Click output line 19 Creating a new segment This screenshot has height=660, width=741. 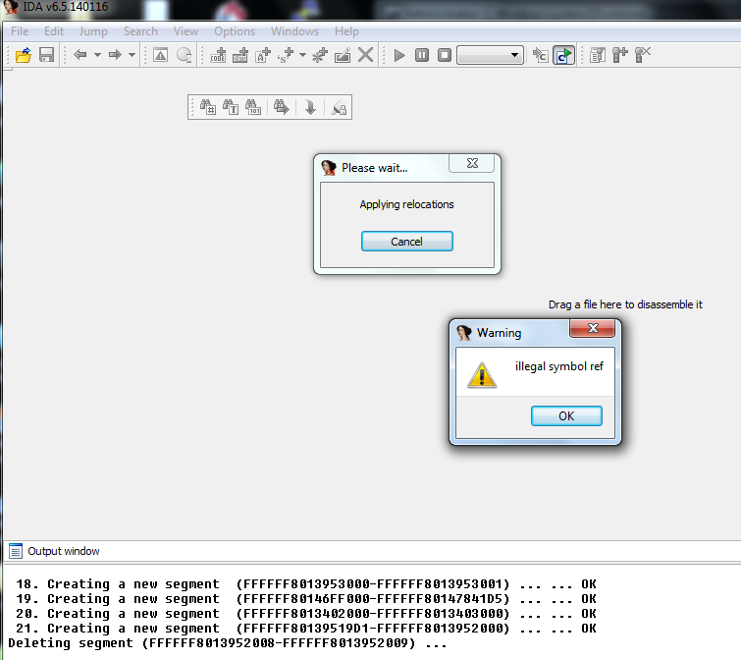(x=306, y=599)
